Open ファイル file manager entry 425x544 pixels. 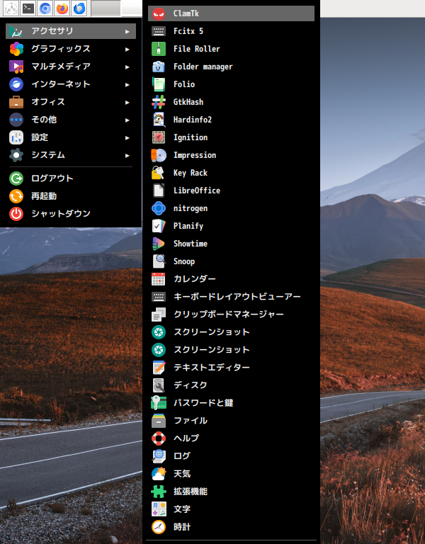(x=231, y=421)
